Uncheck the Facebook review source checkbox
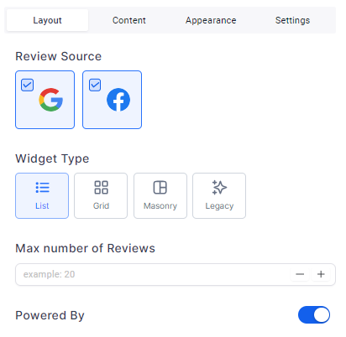 [x=95, y=85]
